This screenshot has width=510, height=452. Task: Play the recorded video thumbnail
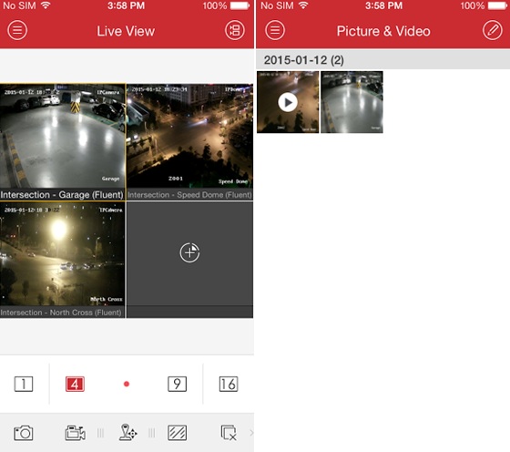click(288, 102)
